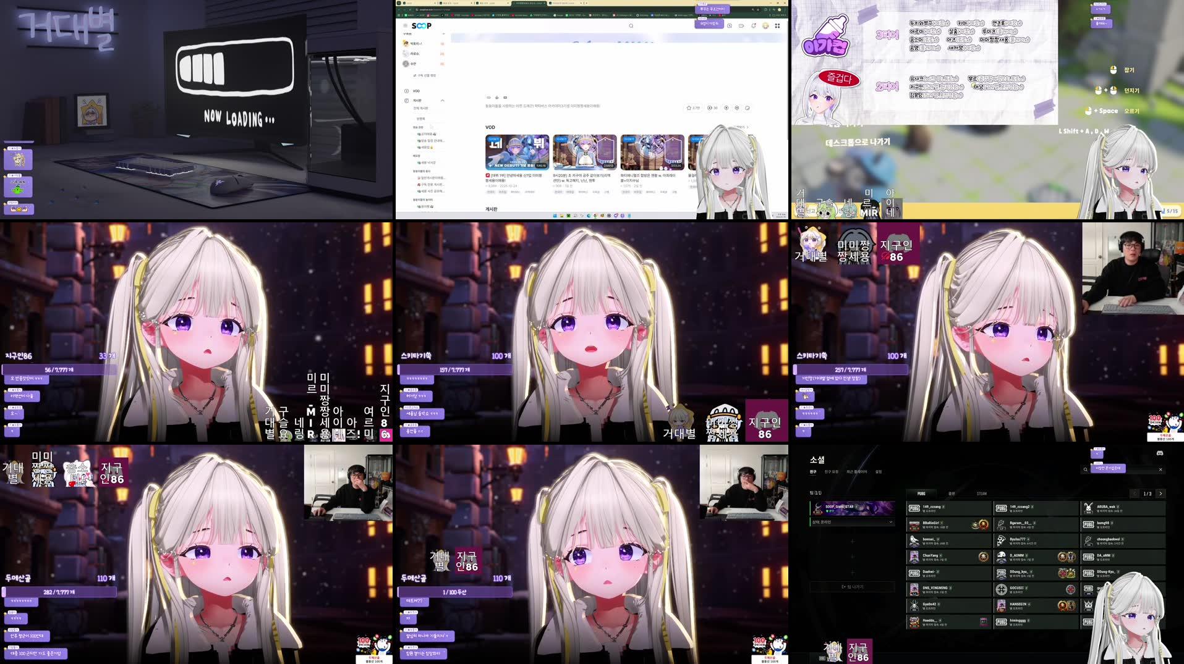This screenshot has height=664, width=1184.
Task: Click the SOOP search magnifier icon
Action: tap(631, 26)
